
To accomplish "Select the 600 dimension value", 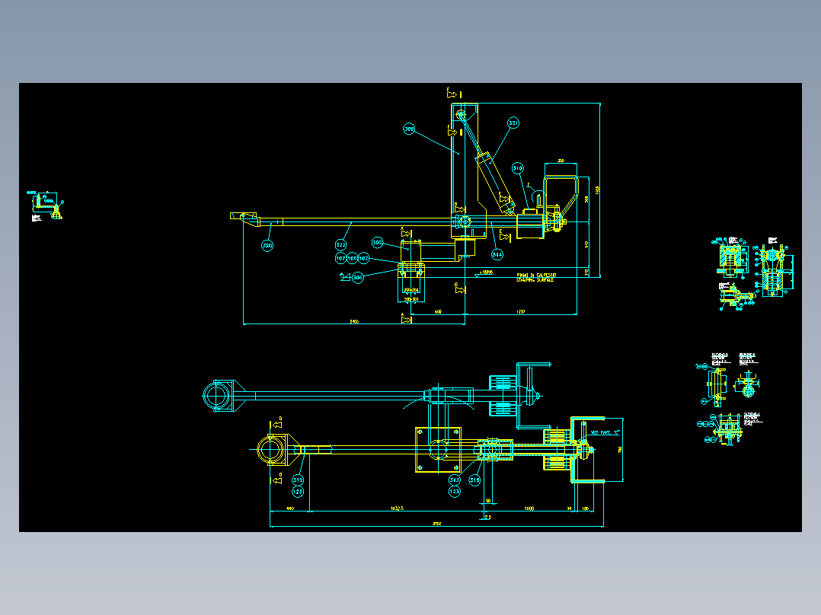I will [x=438, y=311].
